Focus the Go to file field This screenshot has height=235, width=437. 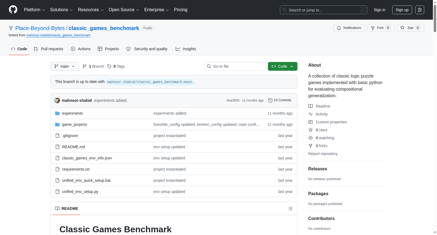pos(235,66)
